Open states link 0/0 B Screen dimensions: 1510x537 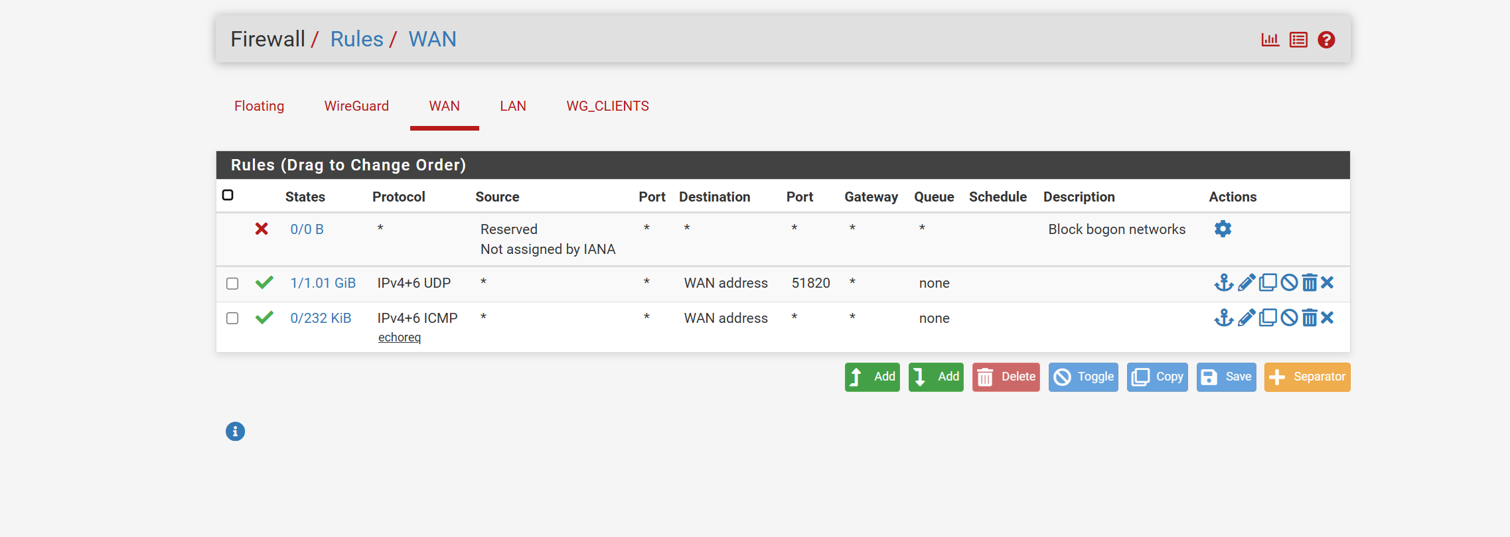point(307,229)
